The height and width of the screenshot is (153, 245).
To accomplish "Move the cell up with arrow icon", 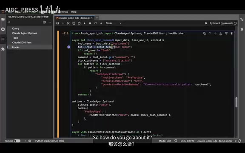I will (x=210, y=34).
